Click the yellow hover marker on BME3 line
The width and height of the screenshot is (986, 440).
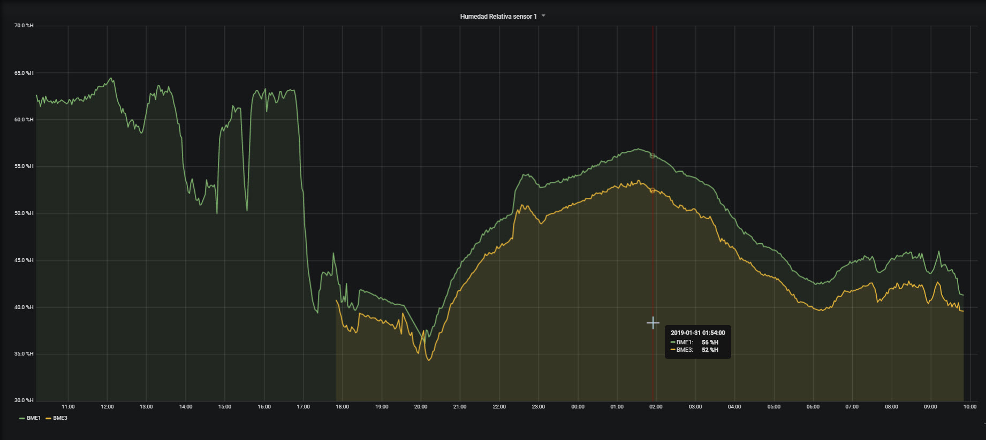652,190
